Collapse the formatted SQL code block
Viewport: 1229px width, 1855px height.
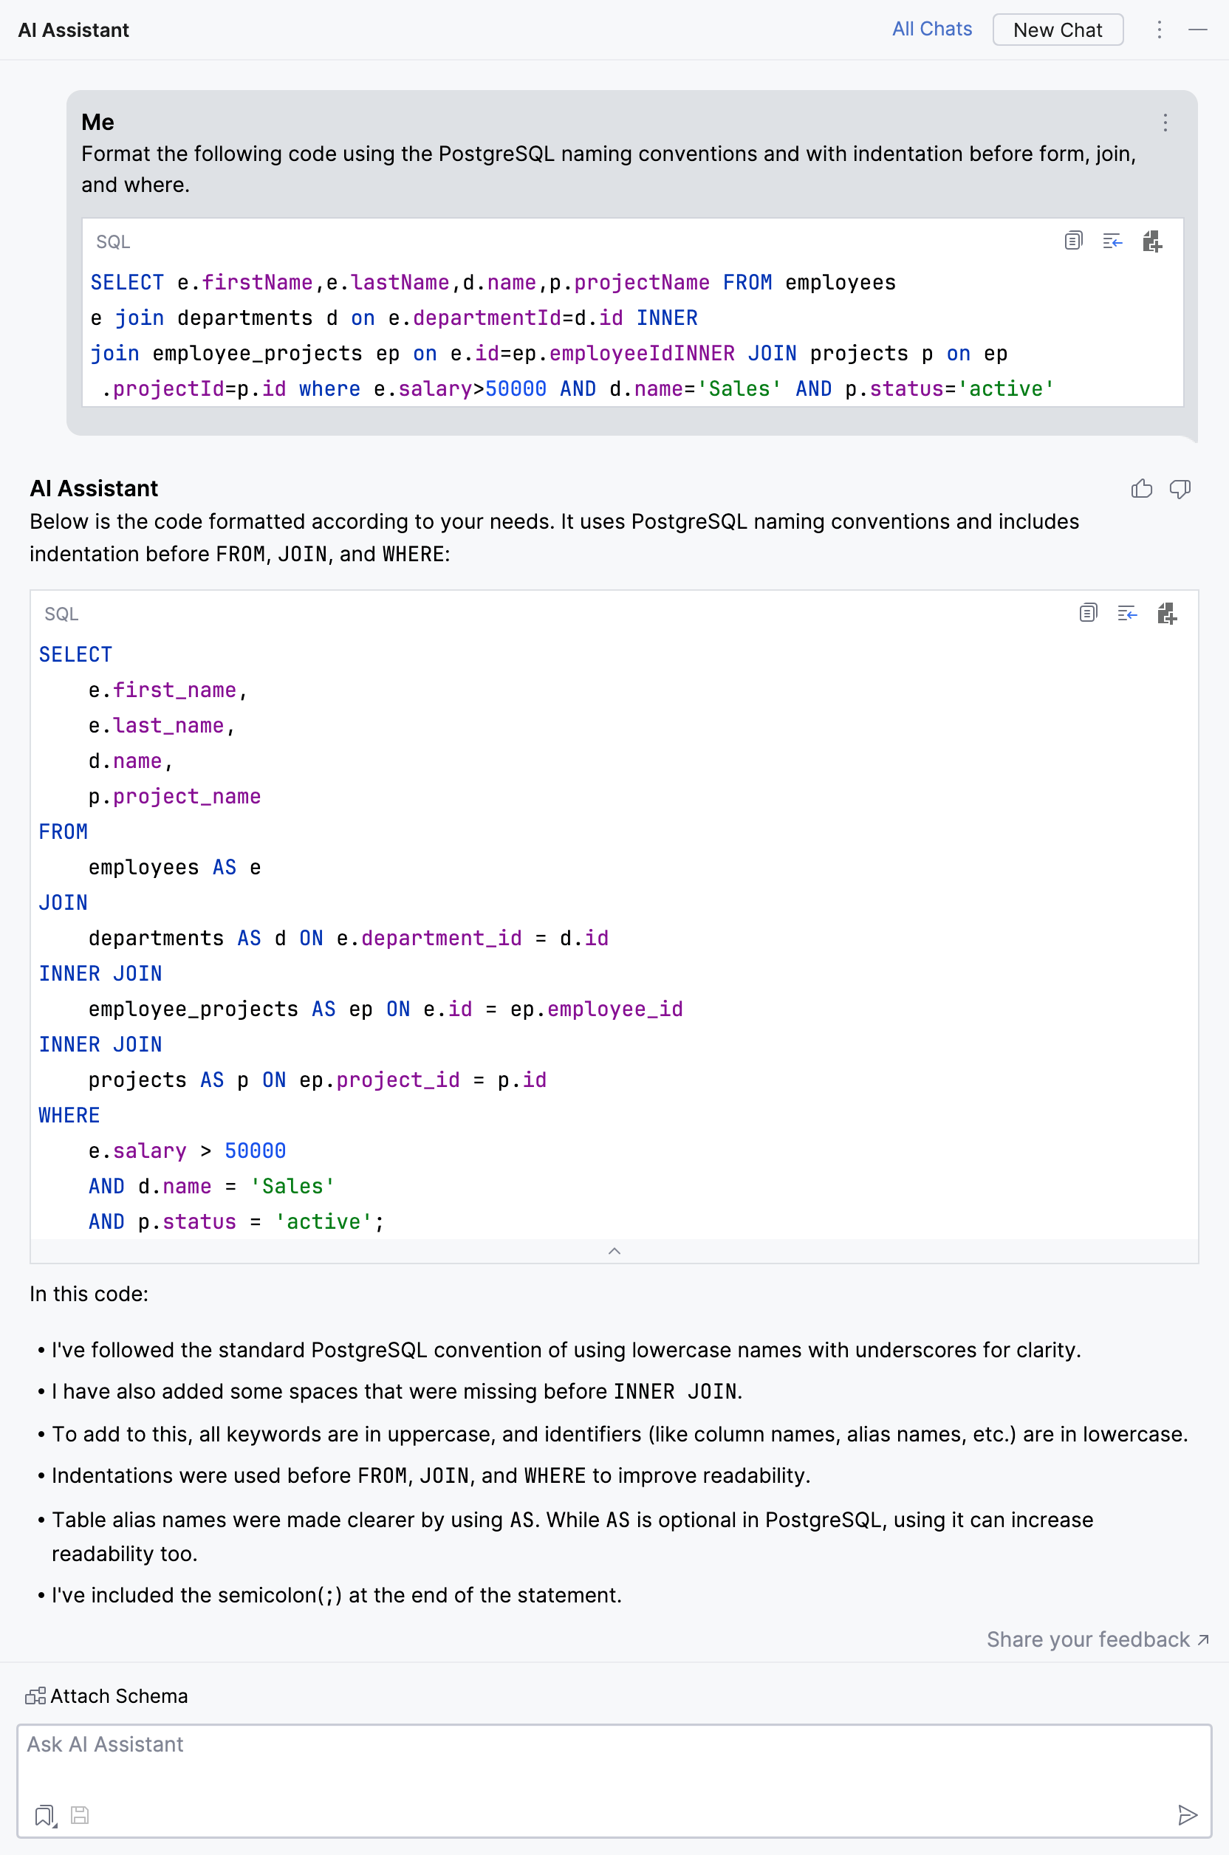click(615, 1252)
